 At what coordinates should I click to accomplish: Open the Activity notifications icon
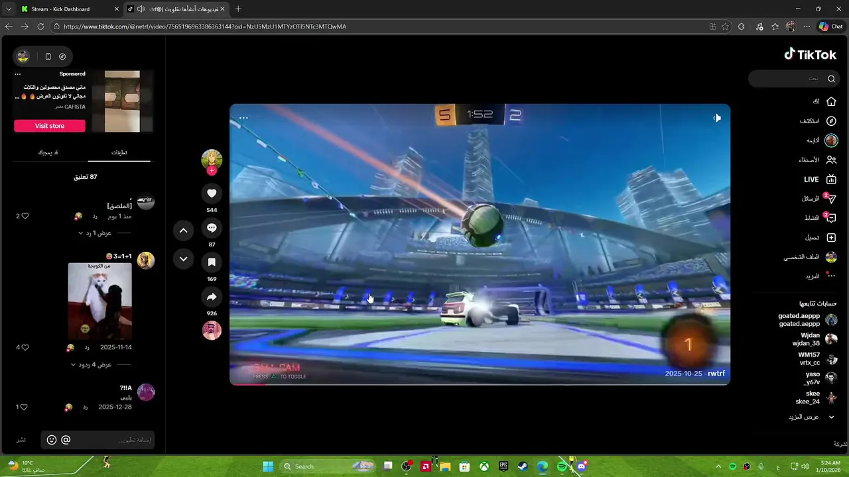coord(831,218)
